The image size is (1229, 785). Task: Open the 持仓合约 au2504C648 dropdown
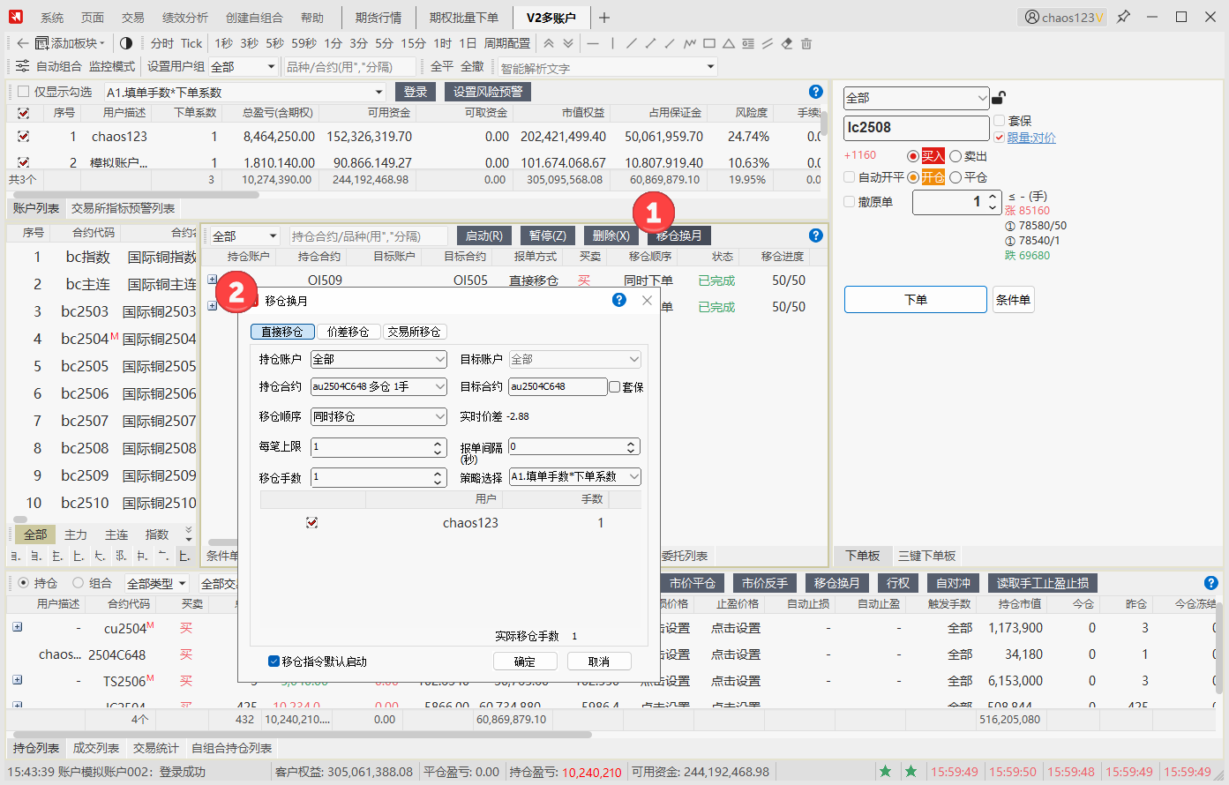[x=378, y=386]
